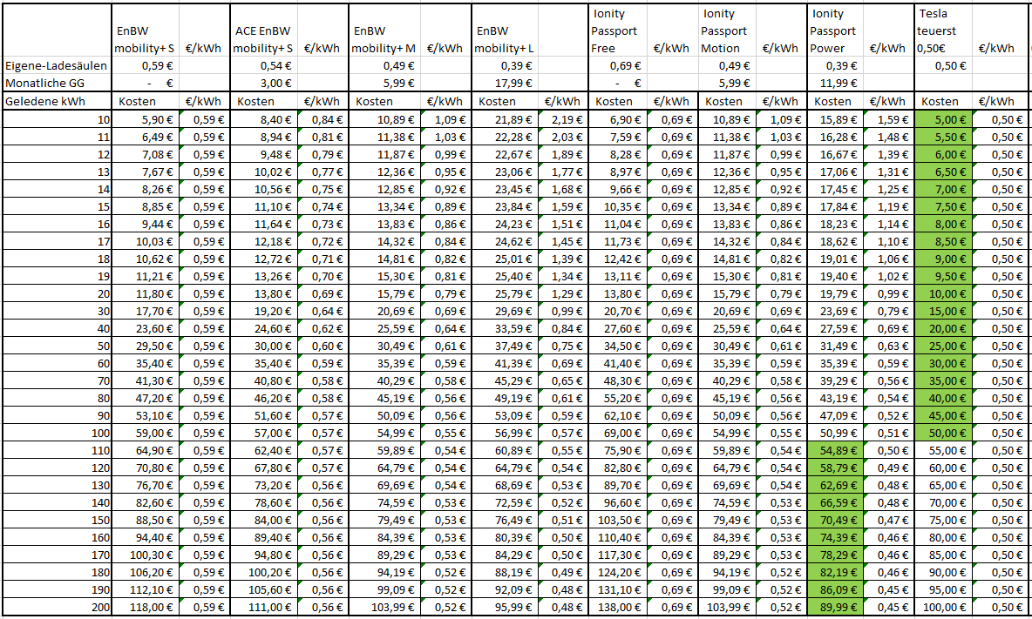Click the 'Geladene kWh' label cell
Screen dimensions: 1032x619
coord(57,101)
